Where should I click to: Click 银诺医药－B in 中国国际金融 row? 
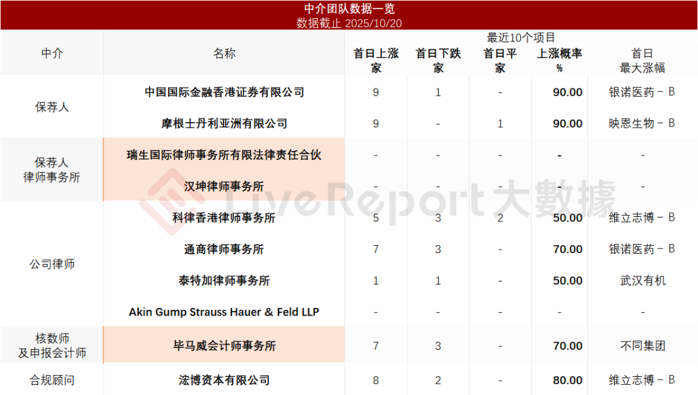pos(642,92)
